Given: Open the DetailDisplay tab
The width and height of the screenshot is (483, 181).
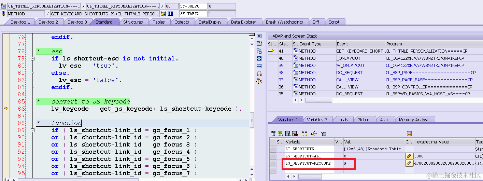Looking at the screenshot, I should coord(210,22).
